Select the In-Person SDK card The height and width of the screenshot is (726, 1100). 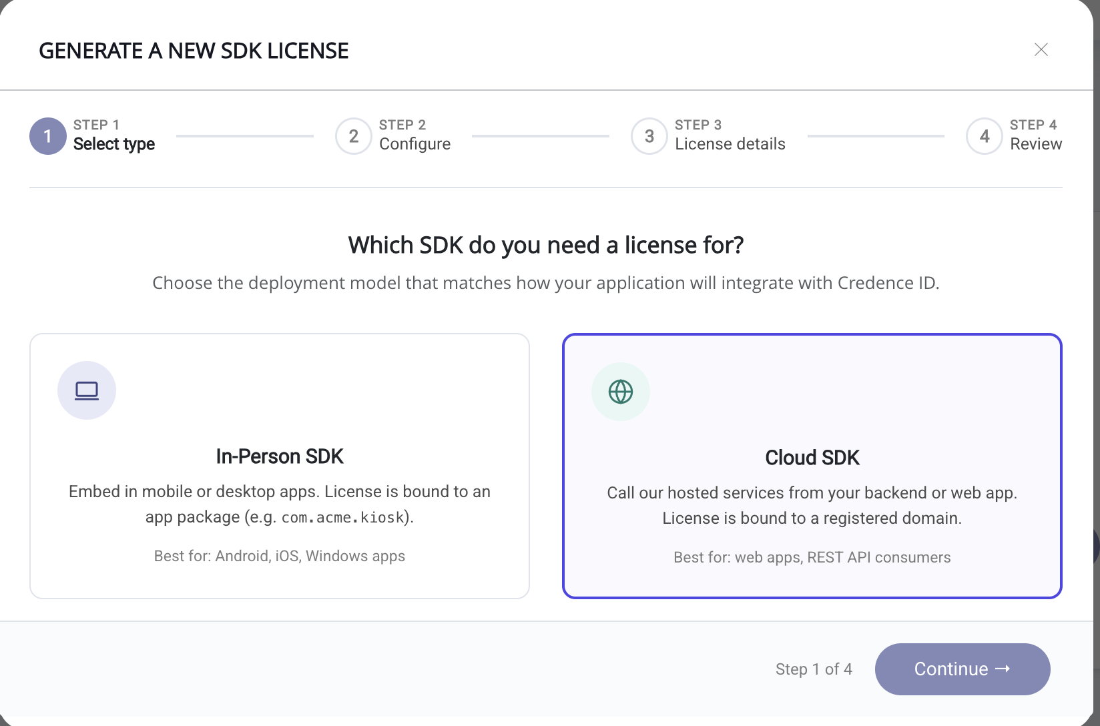pos(280,466)
